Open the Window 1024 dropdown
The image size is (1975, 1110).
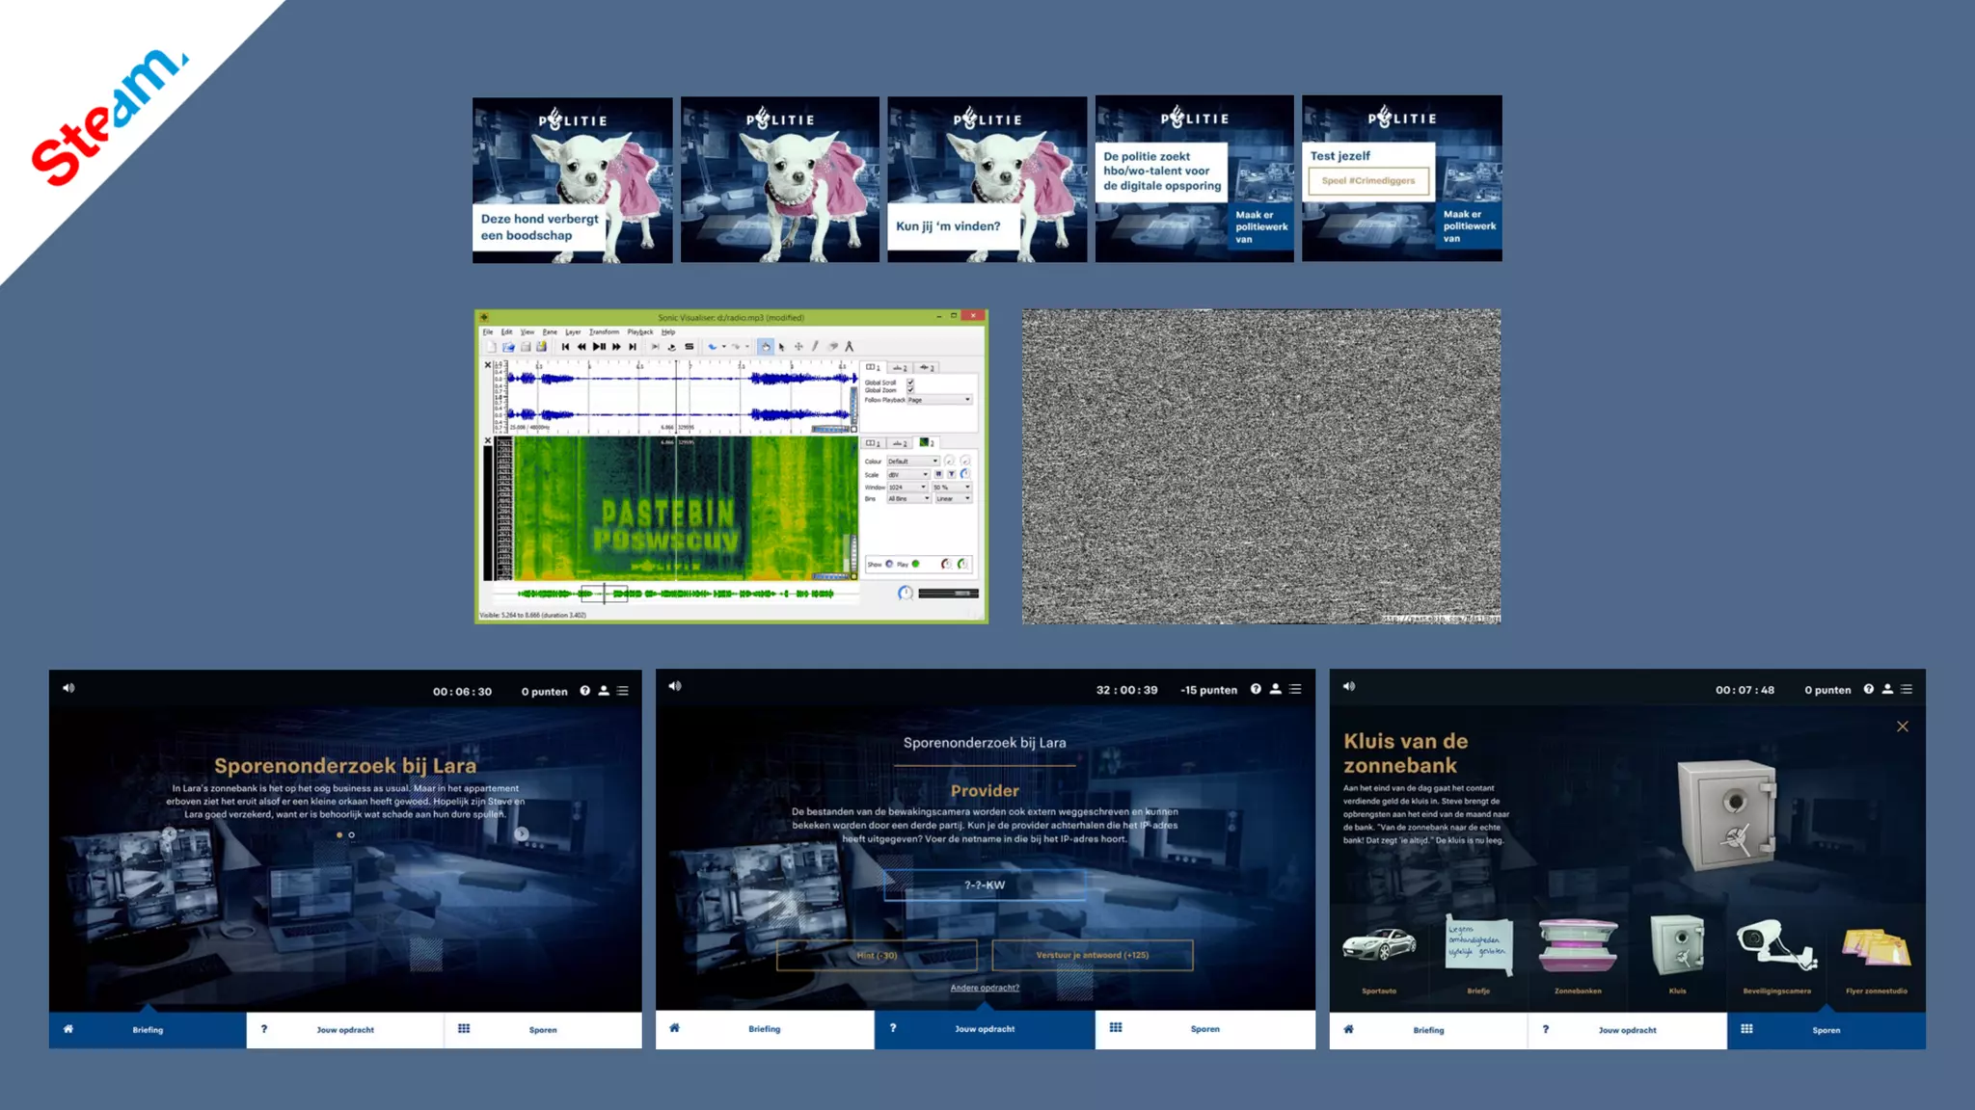(x=906, y=488)
